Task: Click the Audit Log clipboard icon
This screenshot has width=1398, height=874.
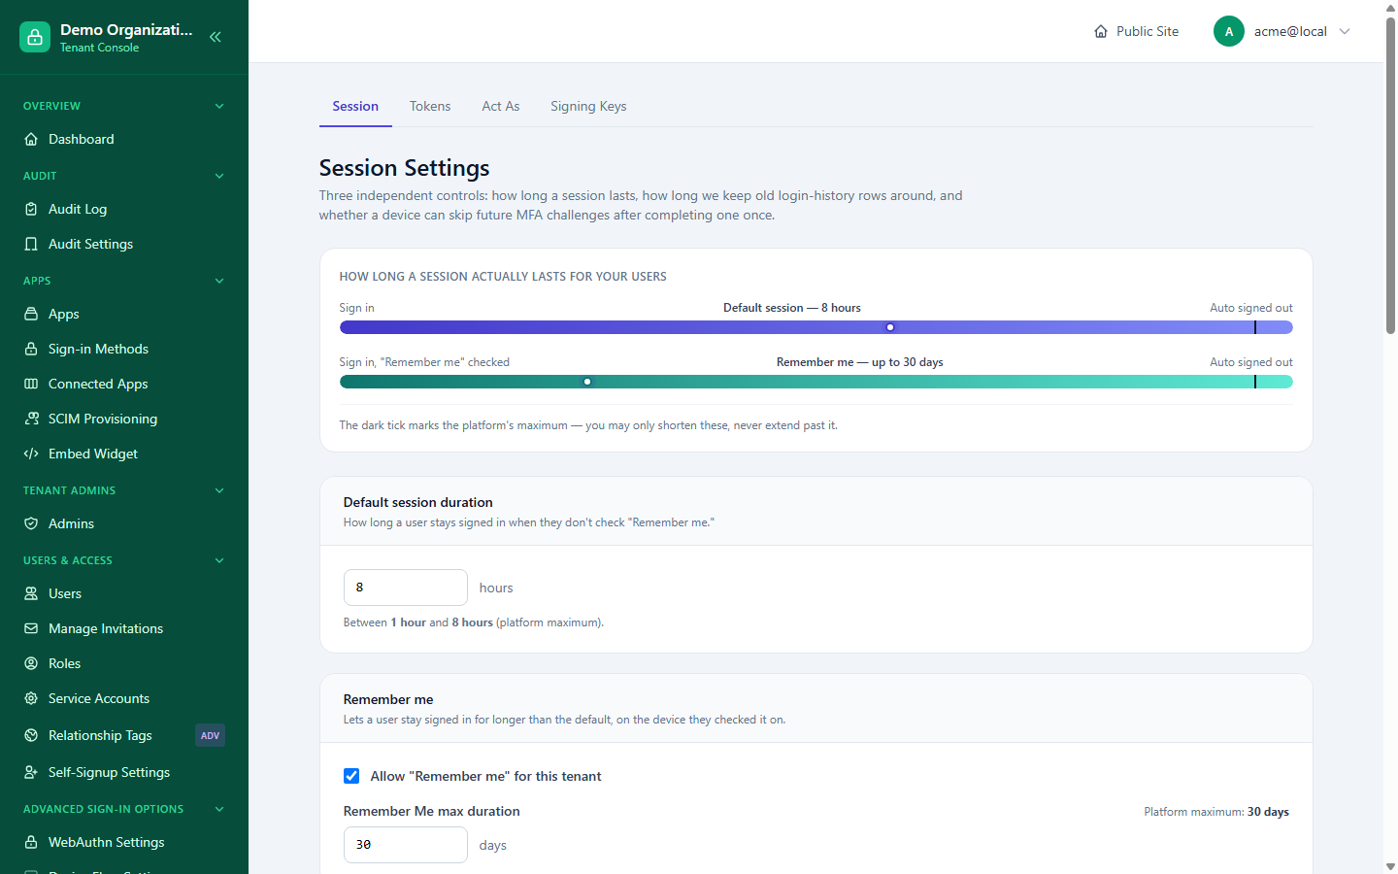Action: pos(31,209)
